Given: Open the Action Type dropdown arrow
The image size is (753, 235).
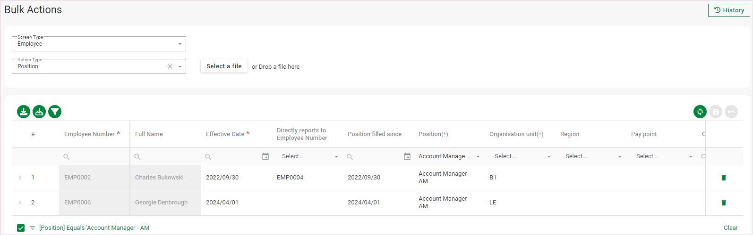Looking at the screenshot, I should tap(180, 67).
